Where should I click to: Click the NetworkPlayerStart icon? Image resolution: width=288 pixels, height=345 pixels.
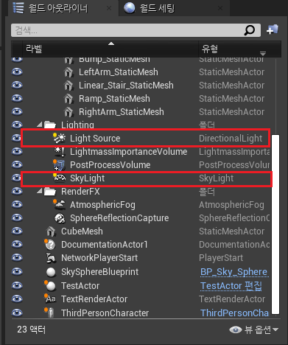(51, 258)
